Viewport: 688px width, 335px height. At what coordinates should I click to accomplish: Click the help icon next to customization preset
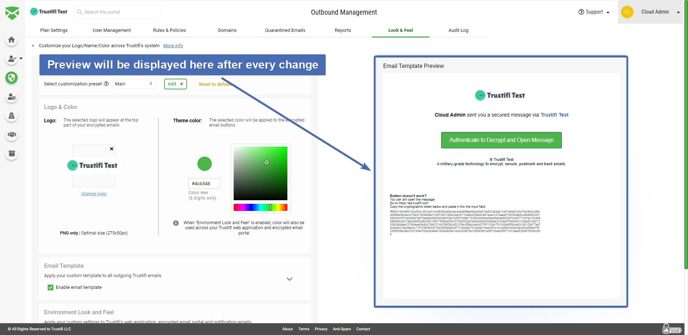coord(106,84)
